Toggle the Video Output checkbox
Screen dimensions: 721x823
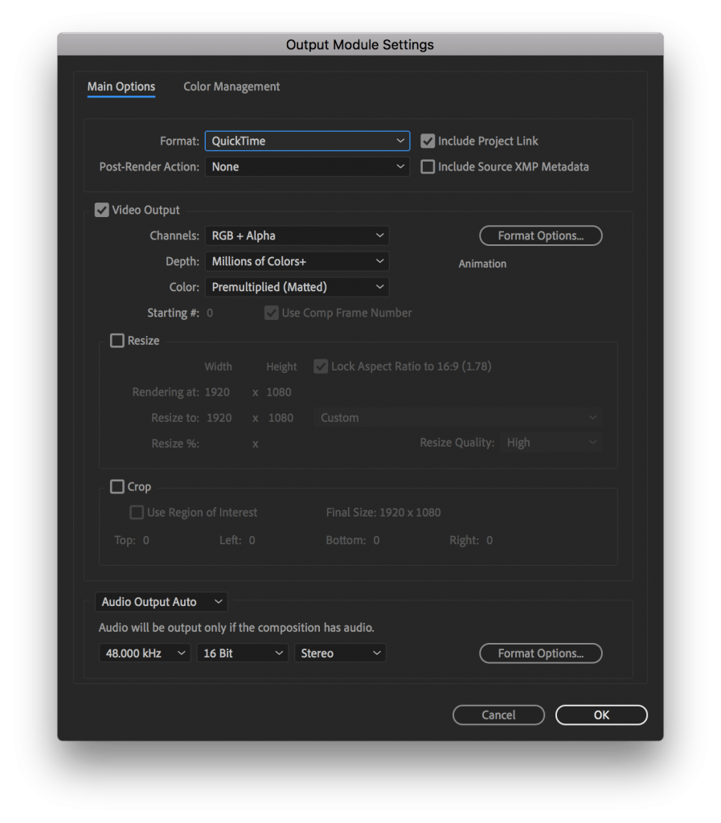coord(101,210)
